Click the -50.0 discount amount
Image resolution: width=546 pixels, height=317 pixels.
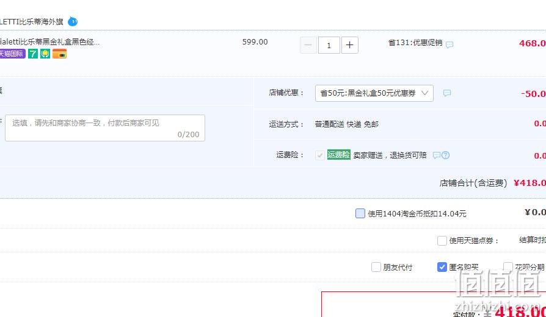533,93
